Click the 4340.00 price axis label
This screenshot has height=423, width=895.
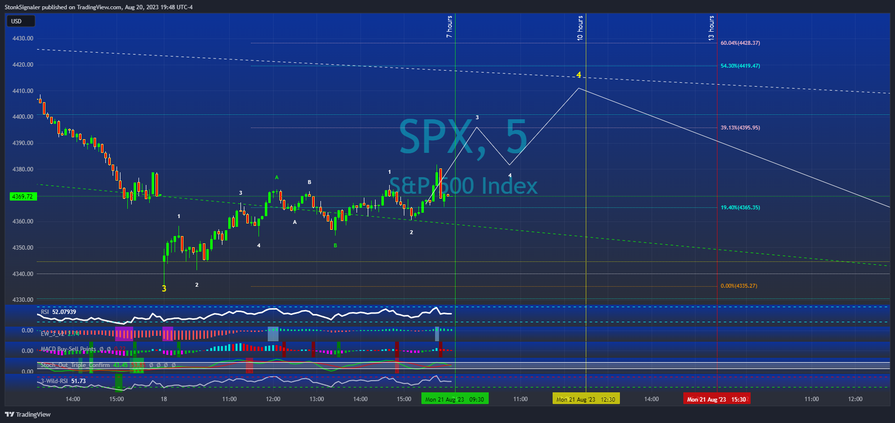pyautogui.click(x=23, y=274)
